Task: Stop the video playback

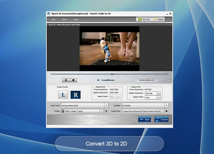Action: click(x=73, y=80)
